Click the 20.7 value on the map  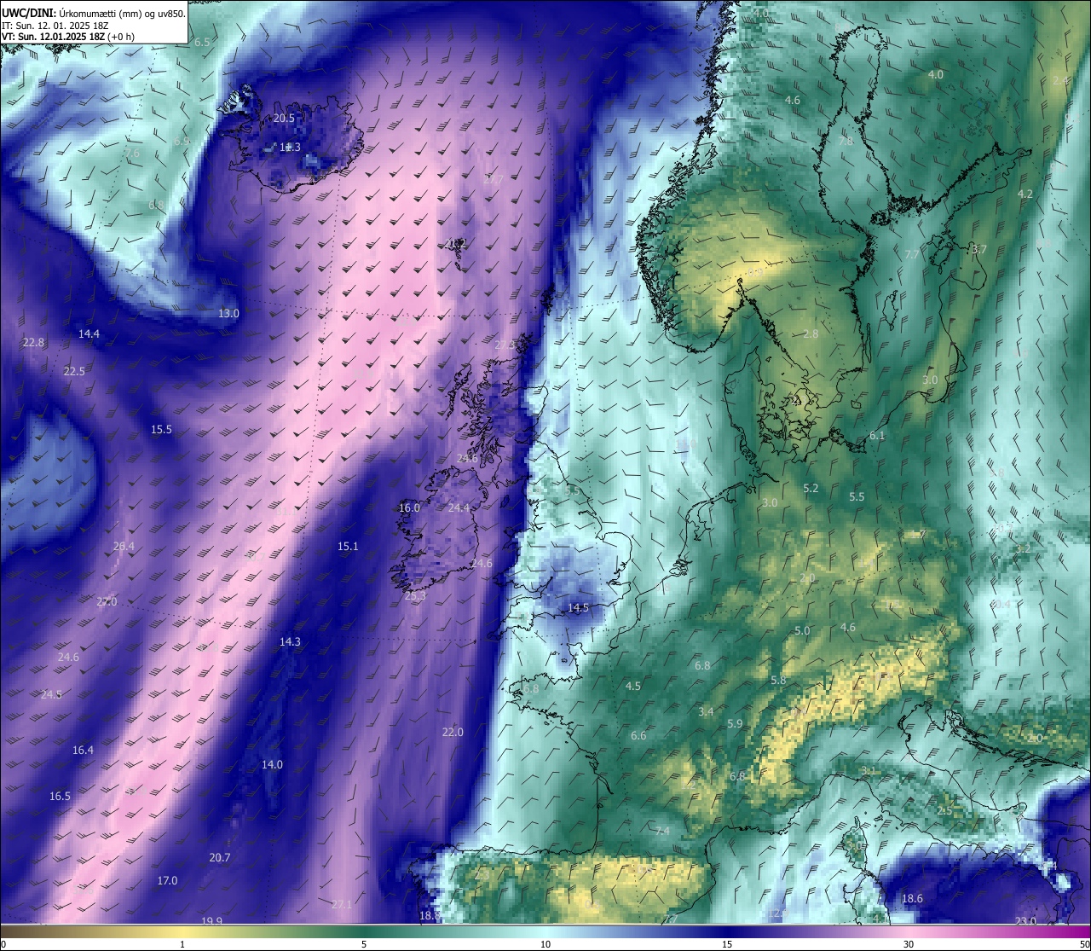click(x=220, y=858)
